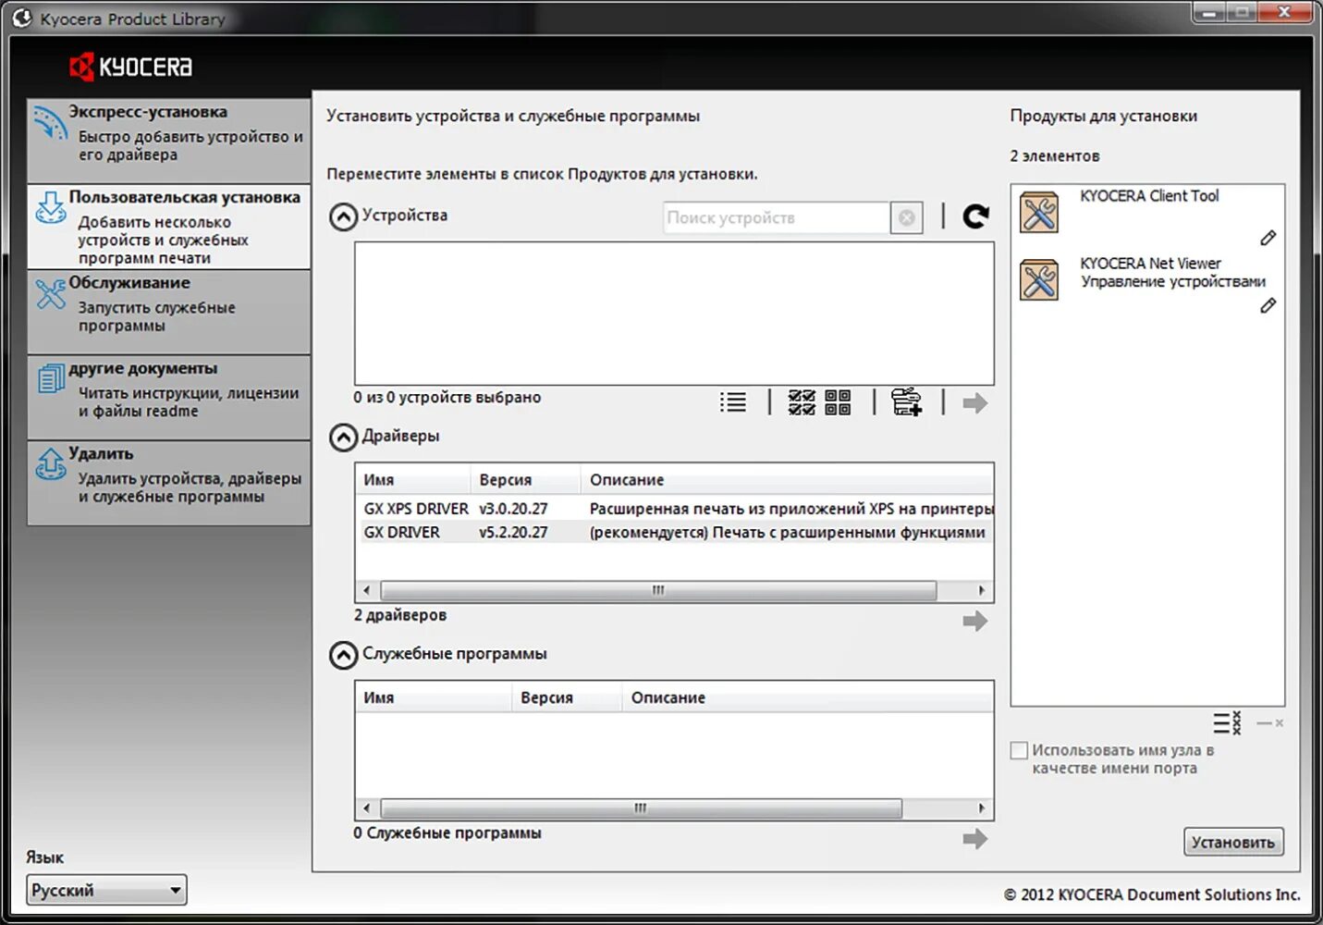Remove all products from install list

click(x=1227, y=722)
